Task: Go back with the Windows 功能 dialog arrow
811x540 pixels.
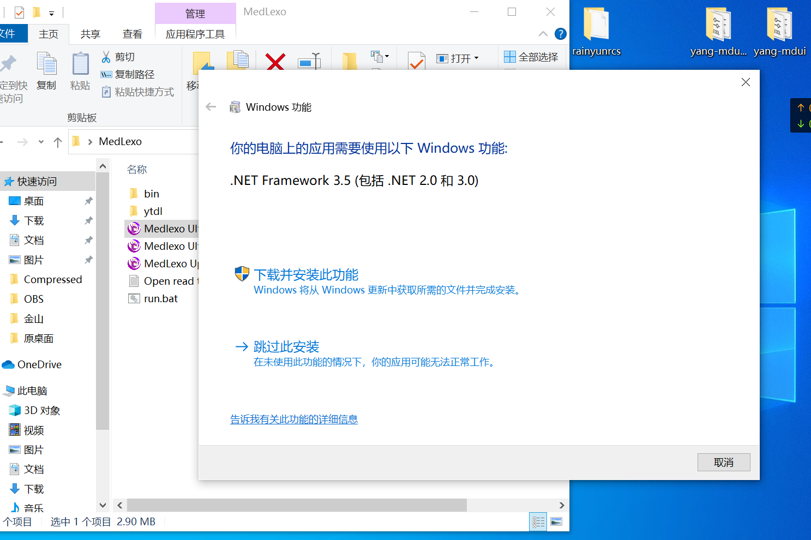Action: [x=211, y=107]
